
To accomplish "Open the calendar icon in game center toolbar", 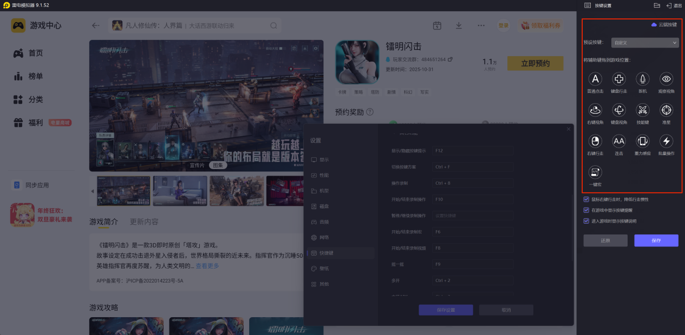I will (437, 25).
